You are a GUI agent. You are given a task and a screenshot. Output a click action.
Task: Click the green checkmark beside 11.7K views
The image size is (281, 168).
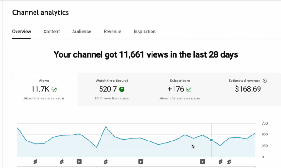coord(54,89)
